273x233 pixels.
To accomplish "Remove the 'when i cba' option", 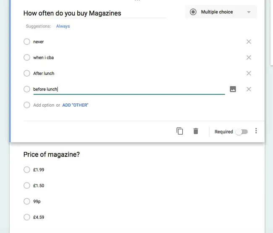I will point(249,58).
